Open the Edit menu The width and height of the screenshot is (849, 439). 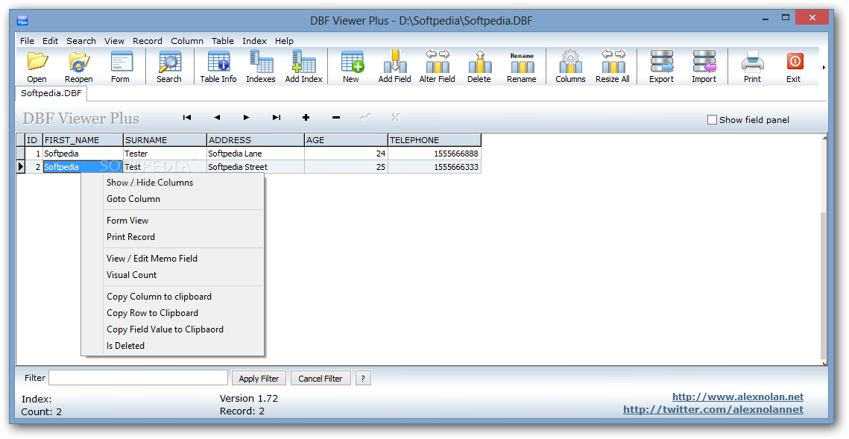coord(51,40)
